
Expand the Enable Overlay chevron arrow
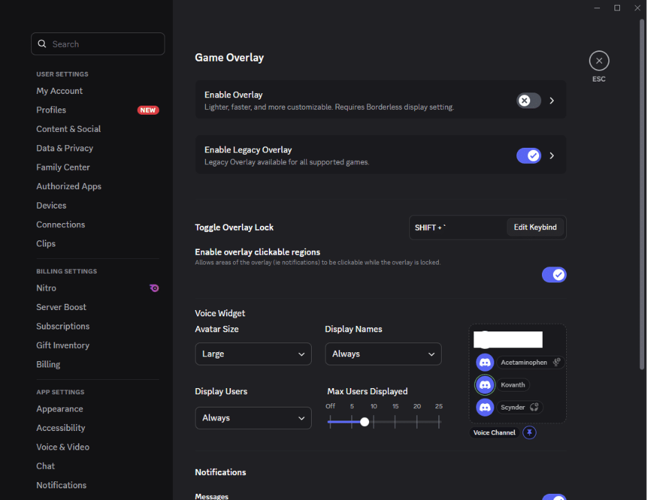[552, 101]
